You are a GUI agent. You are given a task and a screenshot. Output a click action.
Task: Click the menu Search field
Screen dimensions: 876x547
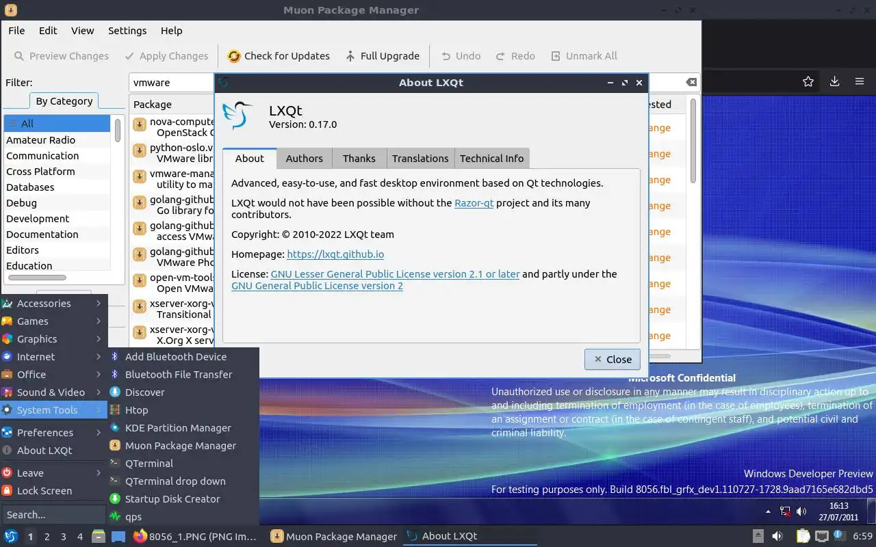coord(53,514)
